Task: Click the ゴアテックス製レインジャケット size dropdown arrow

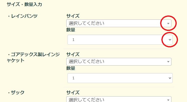Action: click(168, 62)
